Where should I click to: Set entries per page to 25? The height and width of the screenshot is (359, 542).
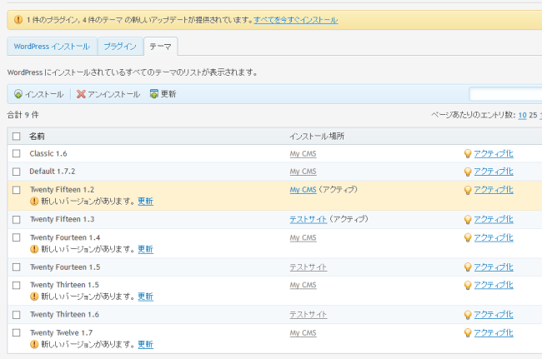[534, 115]
